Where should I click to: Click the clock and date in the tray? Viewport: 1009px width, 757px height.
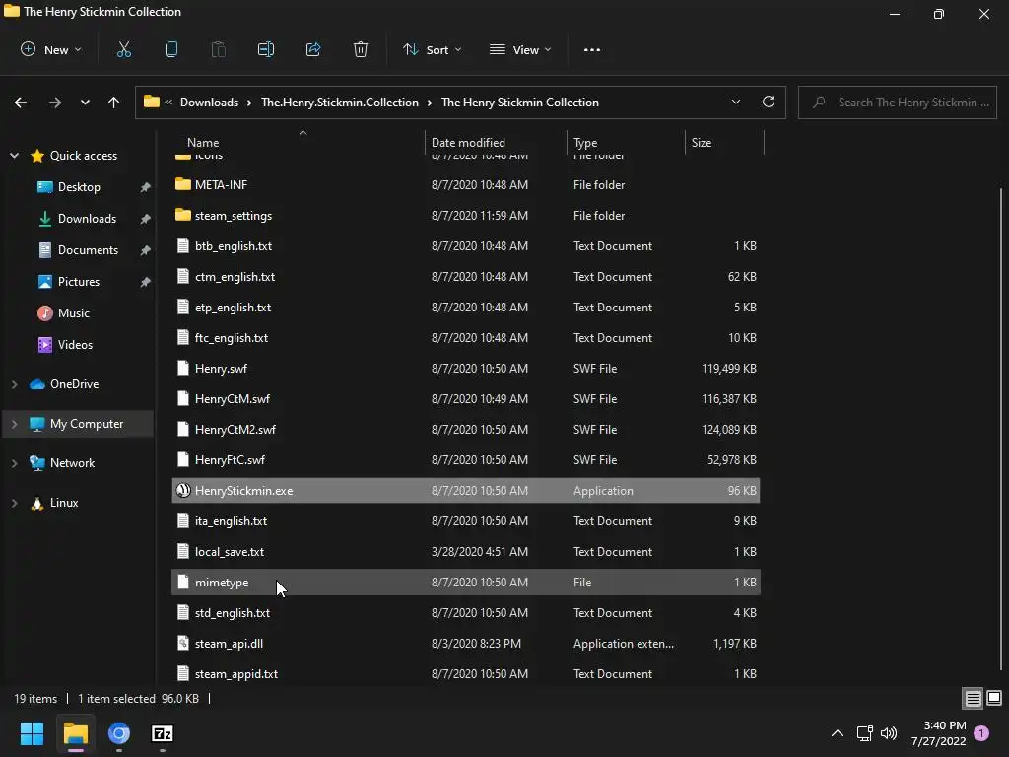(x=939, y=733)
